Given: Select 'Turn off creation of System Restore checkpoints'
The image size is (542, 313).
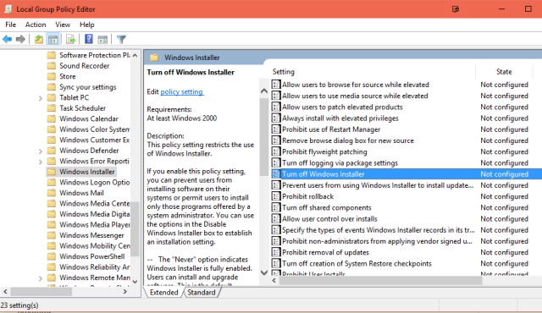Looking at the screenshot, I should [x=357, y=264].
